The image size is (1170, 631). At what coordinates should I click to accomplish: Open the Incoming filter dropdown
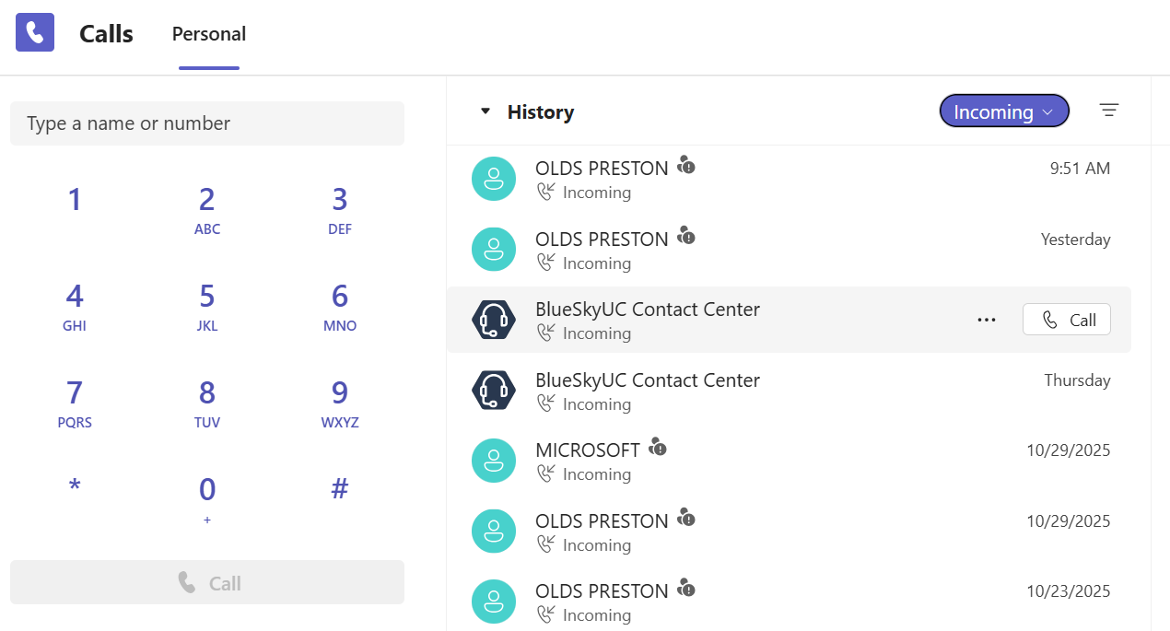(1003, 111)
